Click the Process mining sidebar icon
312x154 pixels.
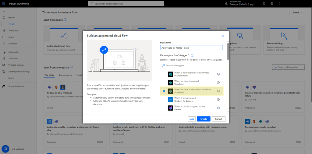pos(4,65)
